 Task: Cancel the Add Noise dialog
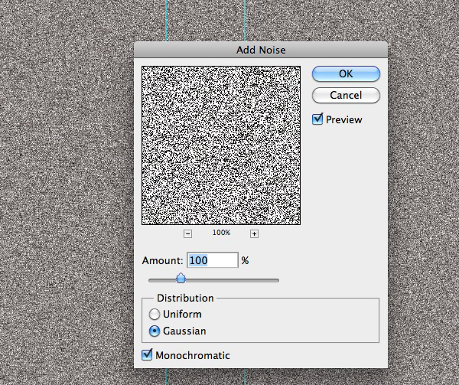[346, 95]
